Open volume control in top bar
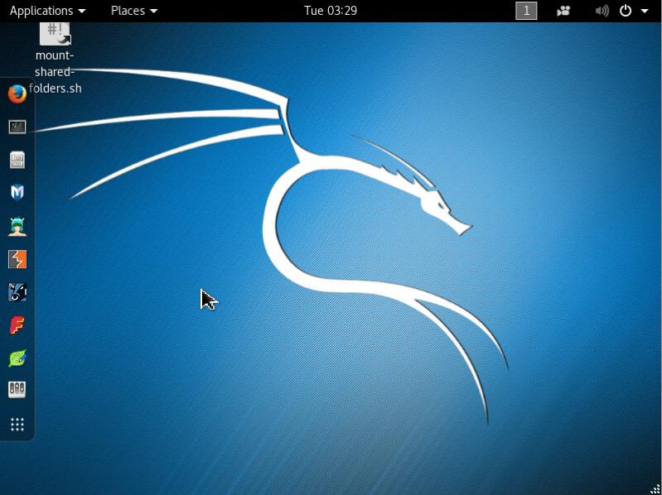This screenshot has width=662, height=495. click(x=602, y=11)
